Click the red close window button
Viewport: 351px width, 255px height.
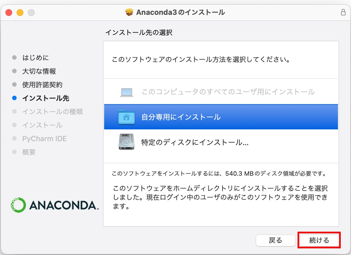click(9, 12)
